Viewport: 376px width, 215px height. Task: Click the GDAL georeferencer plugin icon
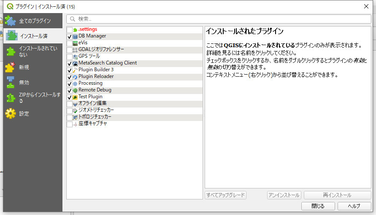(x=75, y=50)
